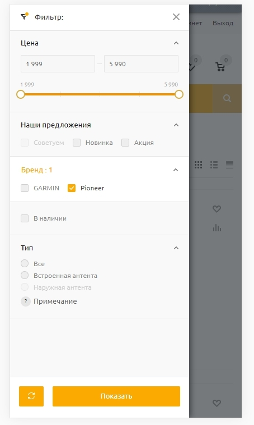Click the Примечание question mark hint icon
This screenshot has width=254, height=425.
[26, 301]
